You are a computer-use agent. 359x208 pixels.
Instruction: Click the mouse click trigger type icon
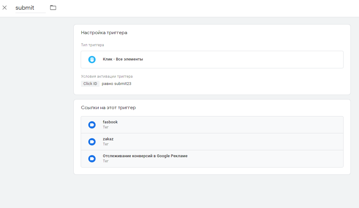[x=92, y=60]
